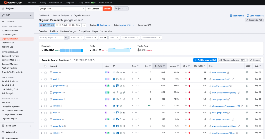Sort by Traffic % column icon

[164, 66]
